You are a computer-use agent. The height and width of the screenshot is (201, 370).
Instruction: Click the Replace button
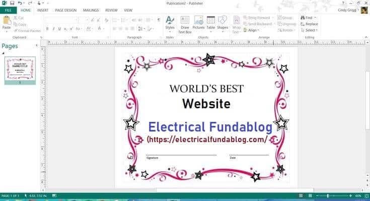click(x=309, y=24)
